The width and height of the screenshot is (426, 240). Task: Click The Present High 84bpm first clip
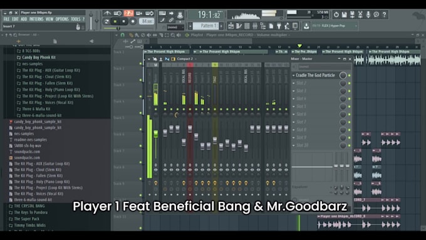[x=167, y=51]
